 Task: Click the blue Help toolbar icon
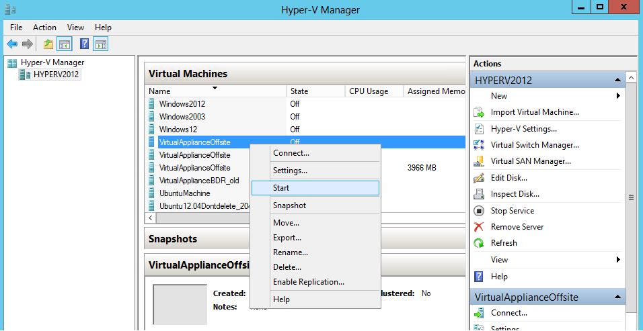coord(85,44)
